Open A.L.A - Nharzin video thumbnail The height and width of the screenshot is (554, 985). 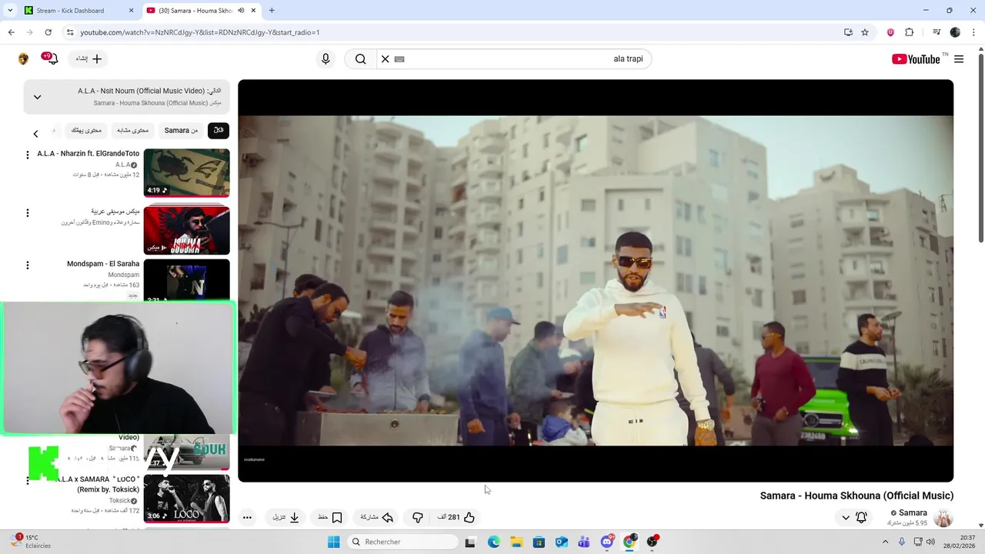186,172
